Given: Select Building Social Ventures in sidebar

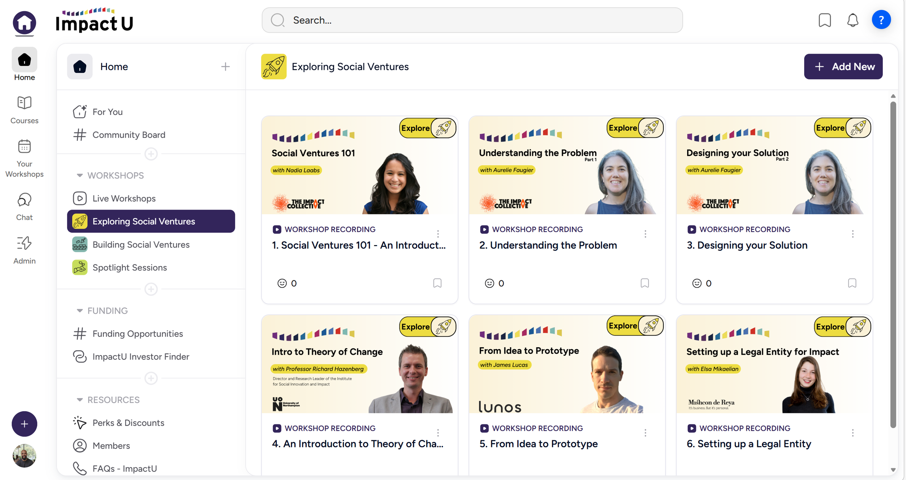Looking at the screenshot, I should click(141, 244).
